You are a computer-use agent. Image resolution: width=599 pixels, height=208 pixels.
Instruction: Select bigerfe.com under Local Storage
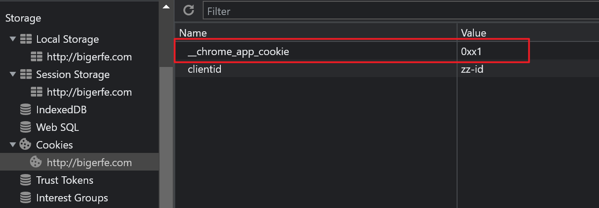tap(89, 57)
